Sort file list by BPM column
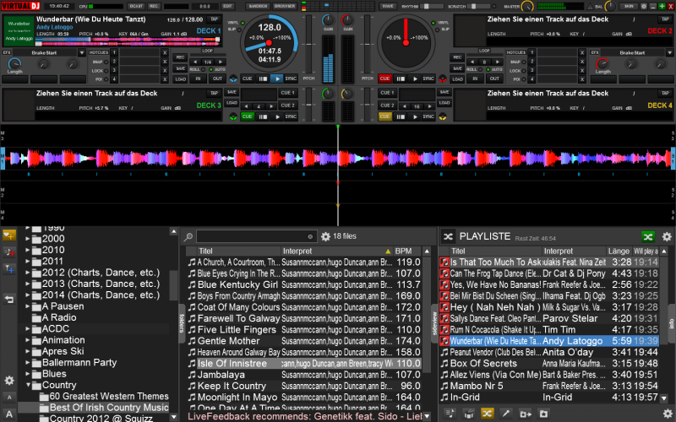 point(406,251)
